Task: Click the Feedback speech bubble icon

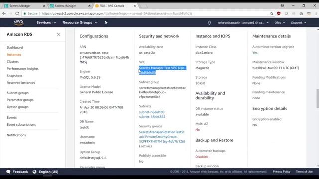Action: (x=8, y=172)
